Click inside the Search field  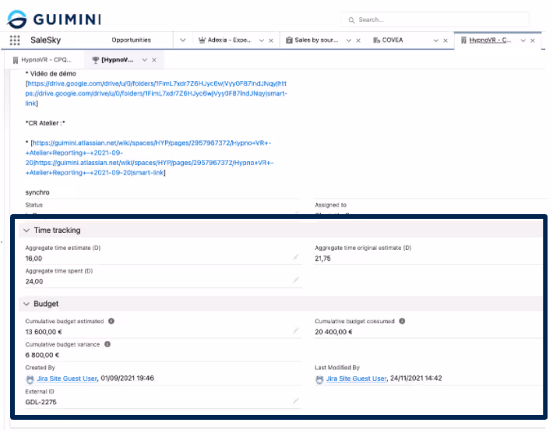(435, 19)
